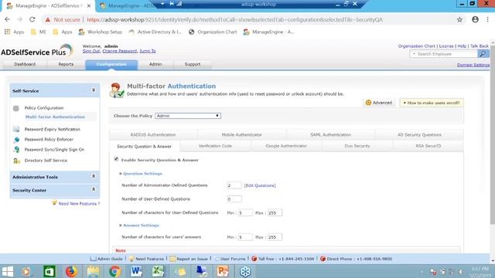Click the Number of Administrator-Defined Questions field
Viewport: 495px width, 278px height.
tap(234, 185)
